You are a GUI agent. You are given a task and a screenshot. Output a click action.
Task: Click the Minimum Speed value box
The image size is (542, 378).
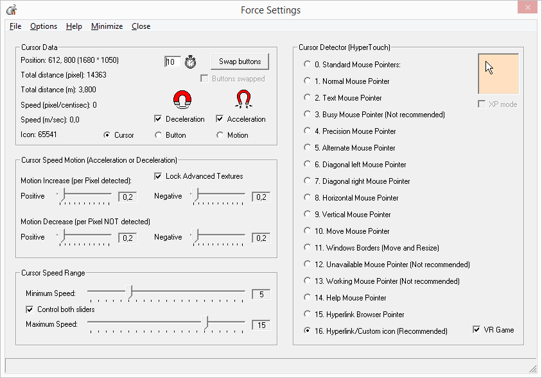click(x=261, y=294)
